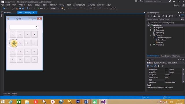Expand the Form1 class node

153,42
